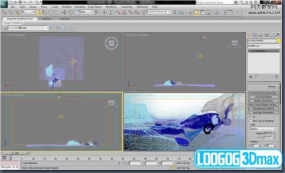This screenshot has height=173, width=285.
Task: Click the object name field mr Area Omni02
Action: point(262,40)
